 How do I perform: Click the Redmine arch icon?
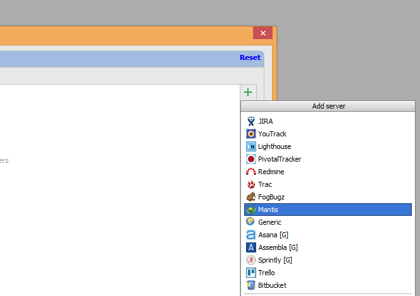251,172
